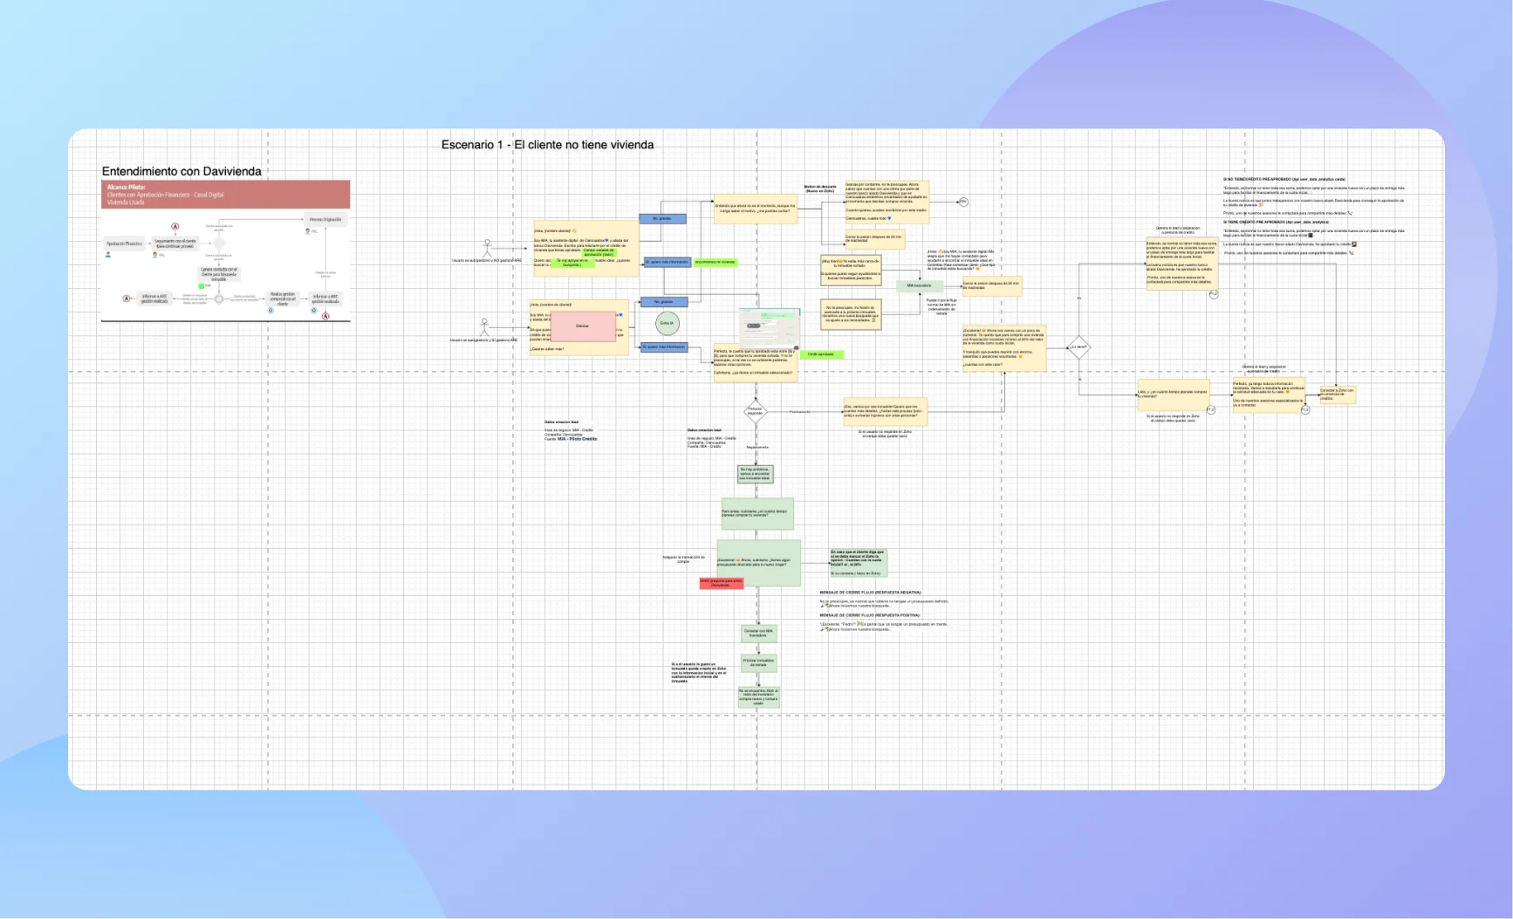Select "Puede ir por el flujo normal de MIA" note
This screenshot has height=919, width=1513.
[941, 306]
